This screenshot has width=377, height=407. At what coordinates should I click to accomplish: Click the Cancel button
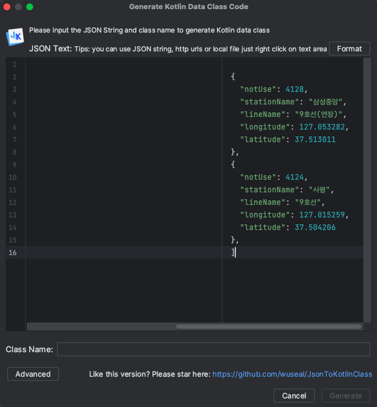294,396
